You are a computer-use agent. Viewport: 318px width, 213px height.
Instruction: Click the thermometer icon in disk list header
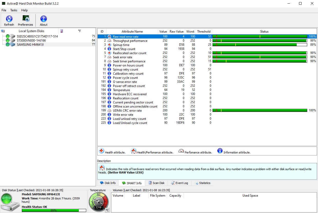coord(62,31)
